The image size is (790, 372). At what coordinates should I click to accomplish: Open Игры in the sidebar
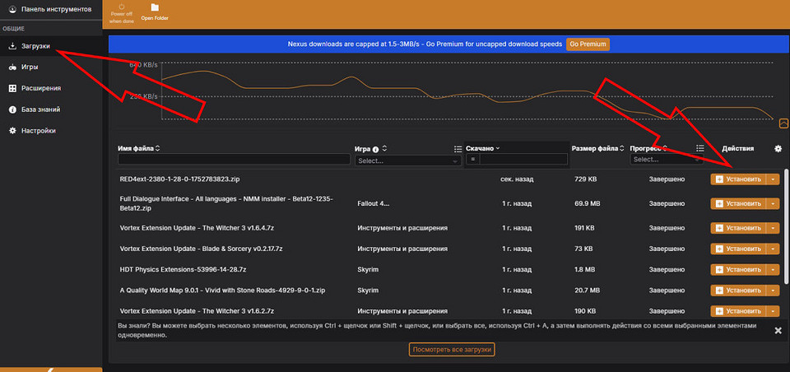tap(29, 67)
